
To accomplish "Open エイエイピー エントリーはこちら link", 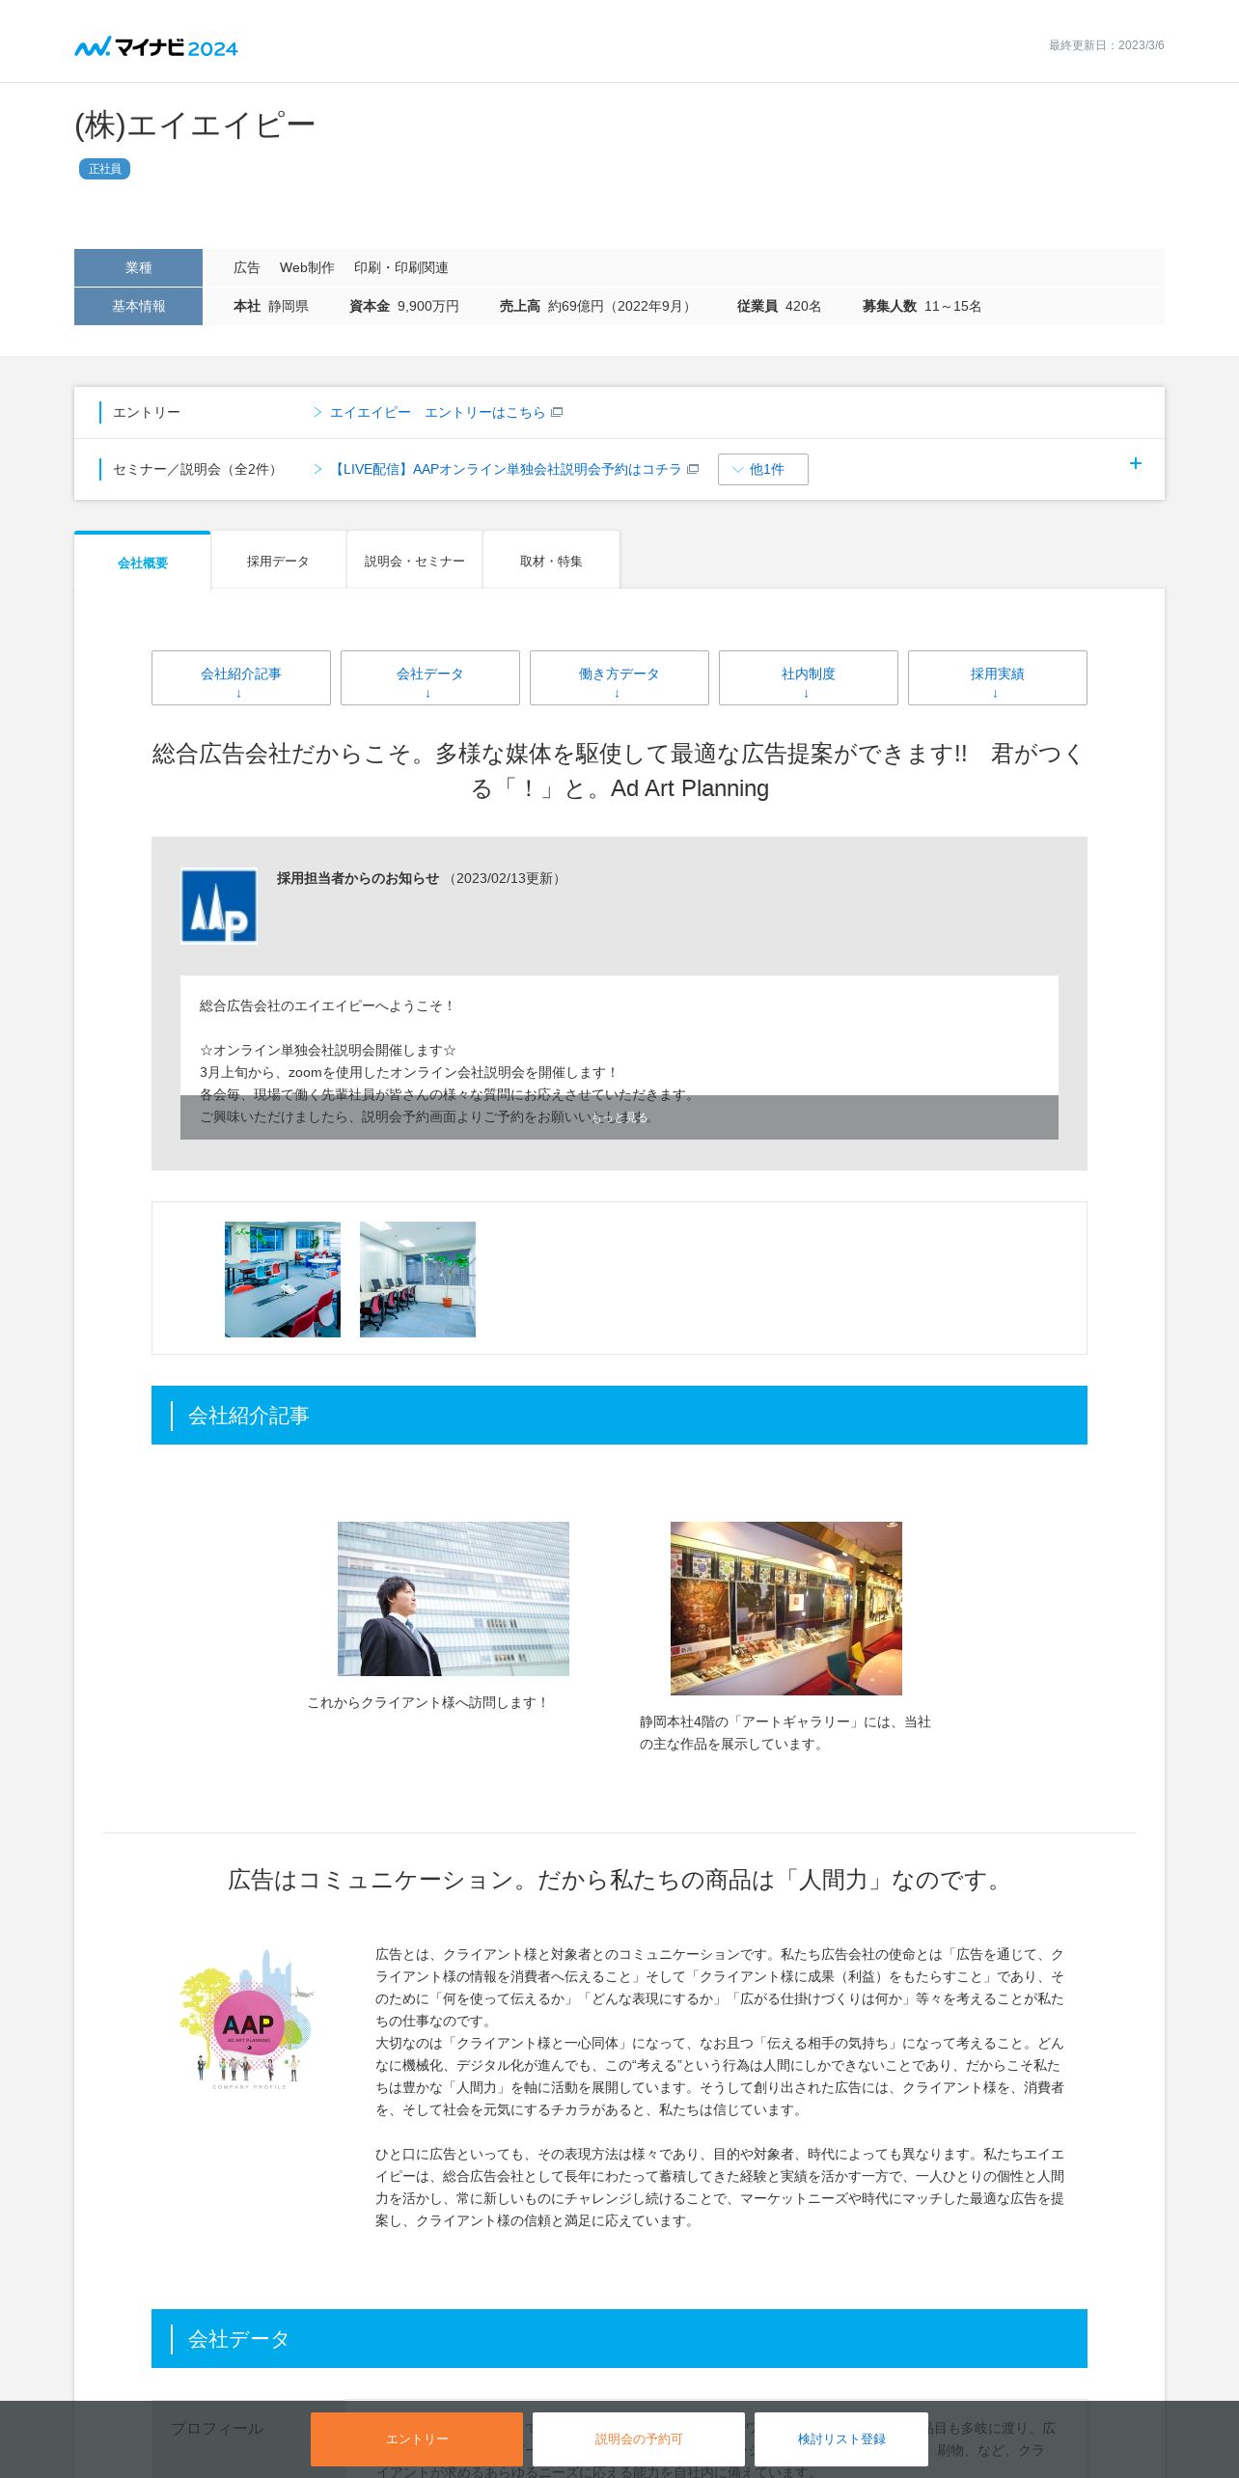I will (437, 412).
